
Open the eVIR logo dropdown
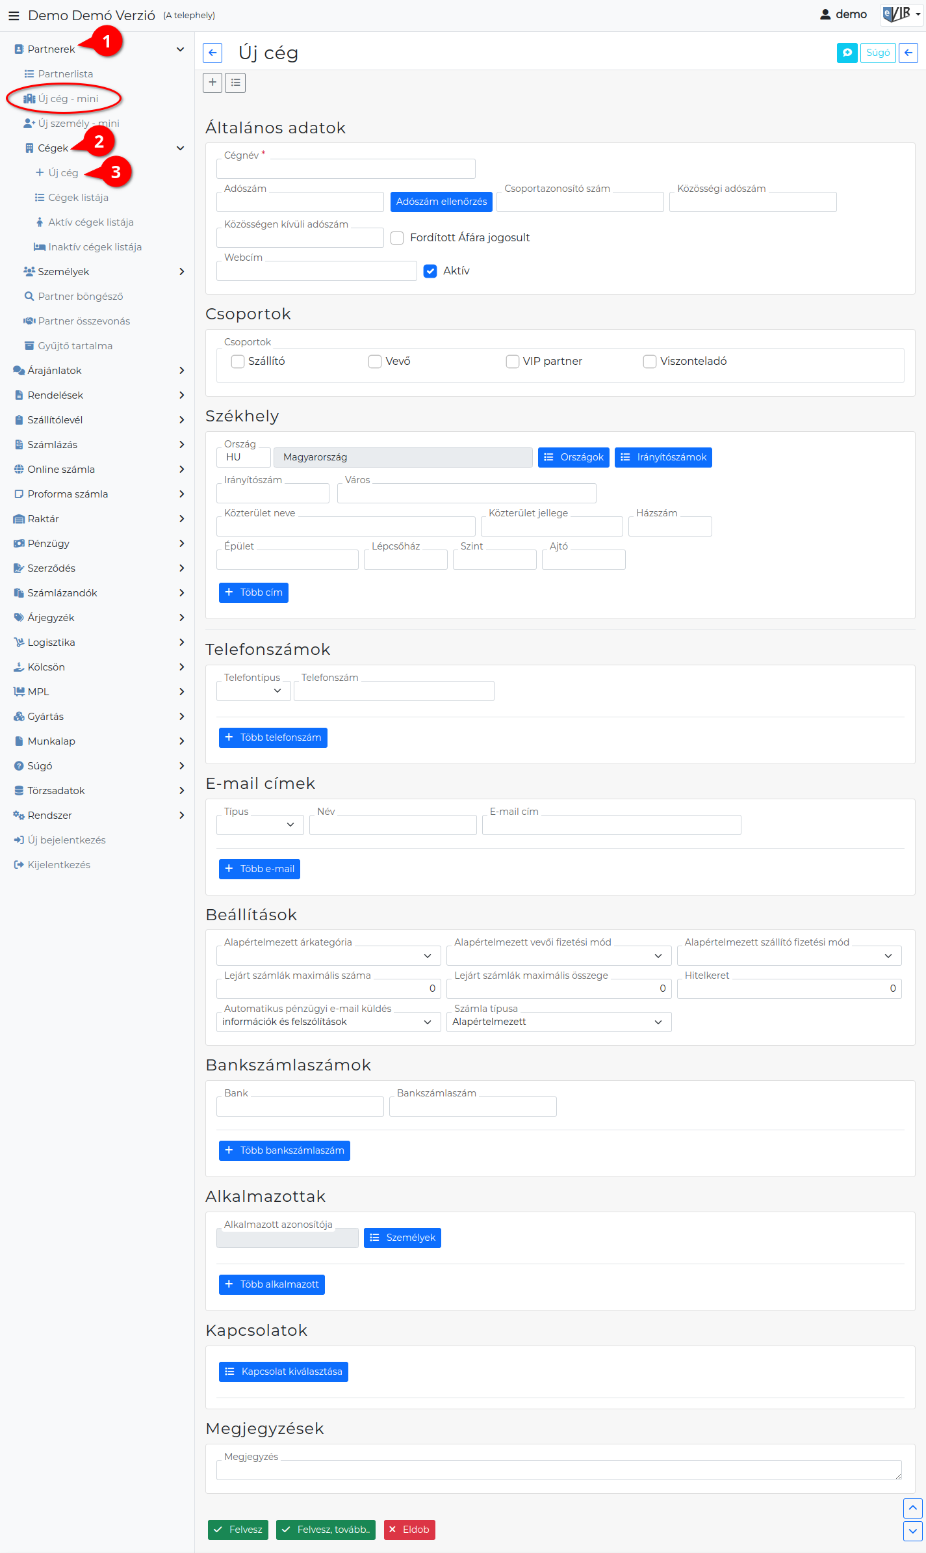901,14
